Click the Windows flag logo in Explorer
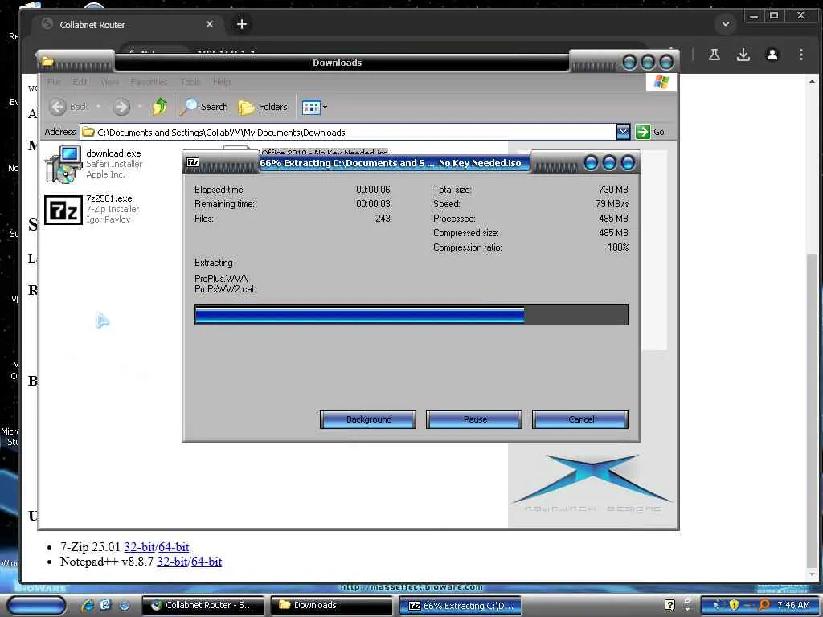This screenshot has height=617, width=823. [661, 82]
